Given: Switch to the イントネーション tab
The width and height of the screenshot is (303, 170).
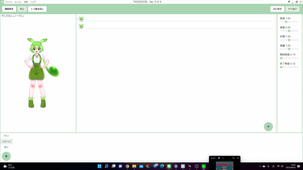Looking at the screenshot, I should 6,141.
